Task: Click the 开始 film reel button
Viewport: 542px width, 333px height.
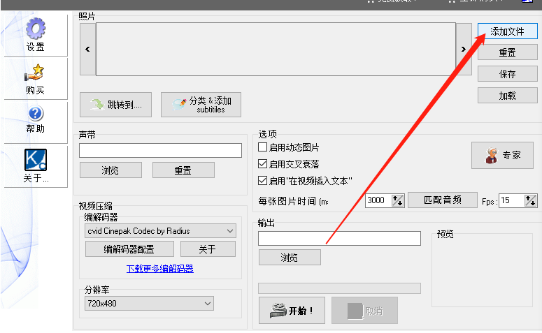Action: pyautogui.click(x=292, y=310)
